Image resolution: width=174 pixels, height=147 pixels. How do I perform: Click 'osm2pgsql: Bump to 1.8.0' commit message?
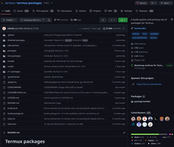point(56,51)
